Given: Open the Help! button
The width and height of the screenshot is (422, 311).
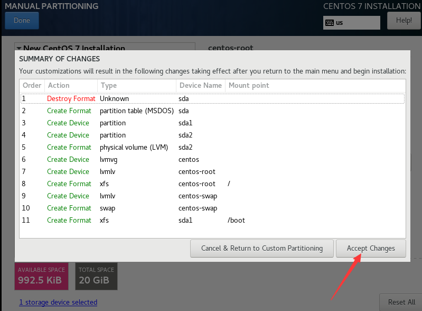Looking at the screenshot, I should pyautogui.click(x=404, y=21).
